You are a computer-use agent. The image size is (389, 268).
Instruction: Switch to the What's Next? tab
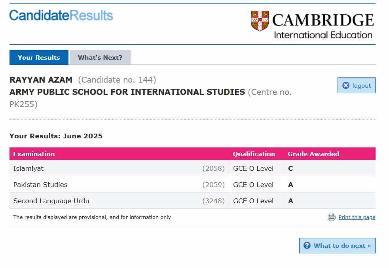tap(100, 57)
